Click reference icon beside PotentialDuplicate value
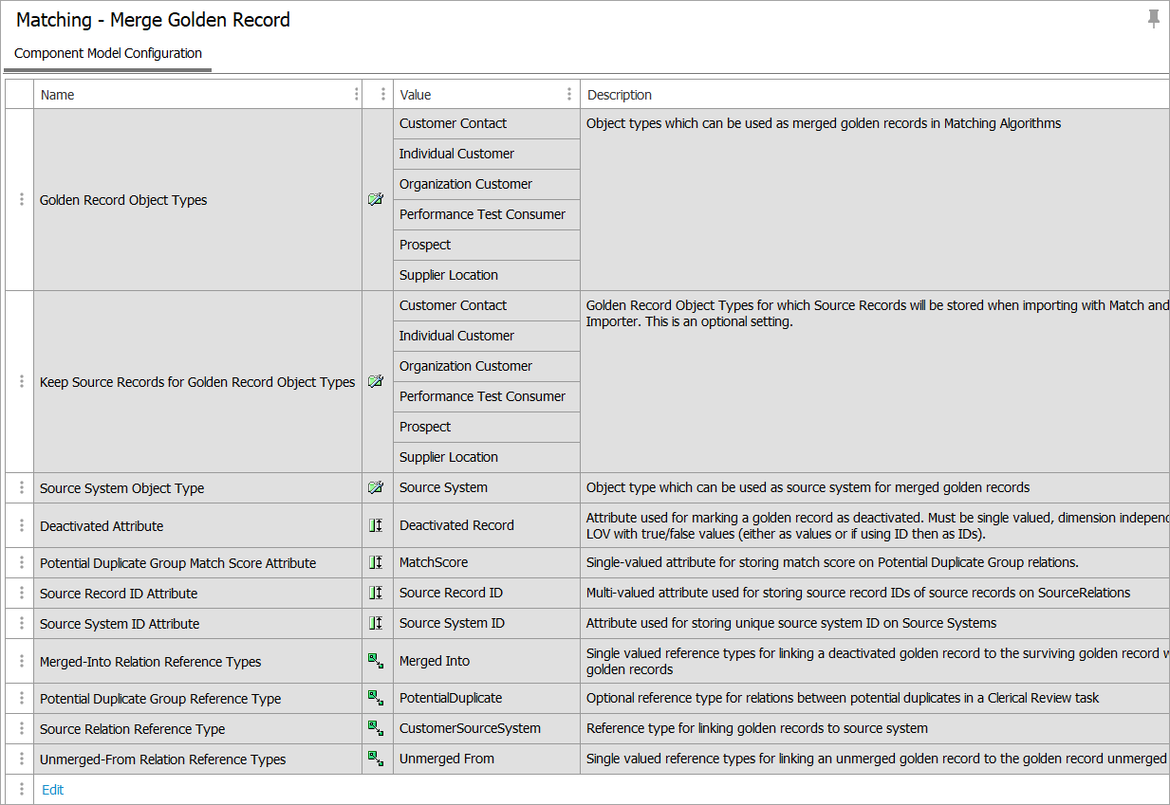 coord(376,699)
